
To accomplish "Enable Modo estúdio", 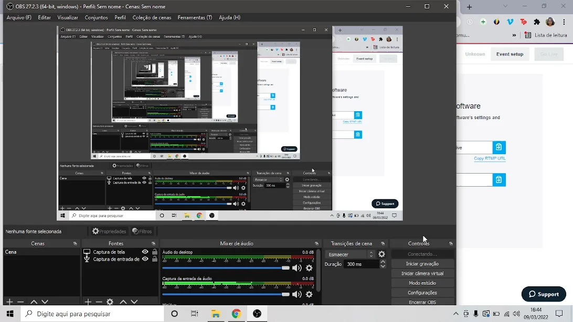I will point(422,283).
